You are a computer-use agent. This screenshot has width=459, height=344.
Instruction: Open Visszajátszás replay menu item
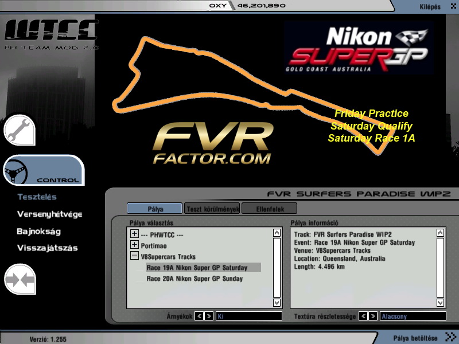click(x=48, y=248)
